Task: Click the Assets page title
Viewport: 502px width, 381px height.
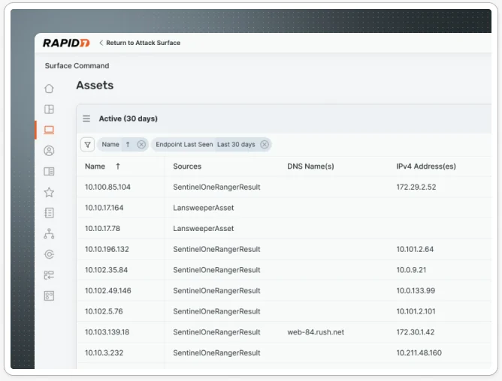Action: pos(95,85)
